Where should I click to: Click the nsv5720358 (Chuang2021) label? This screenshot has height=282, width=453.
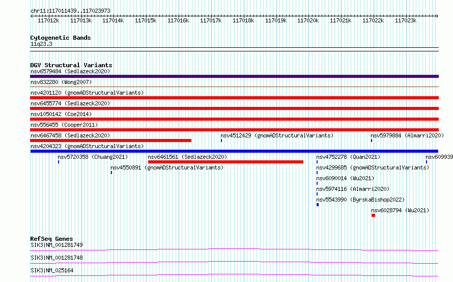(x=93, y=157)
